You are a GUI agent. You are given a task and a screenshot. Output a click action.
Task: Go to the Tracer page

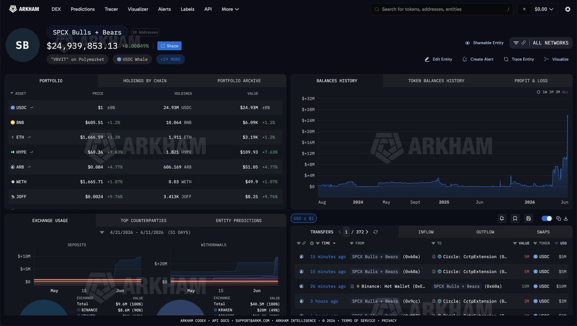point(112,9)
